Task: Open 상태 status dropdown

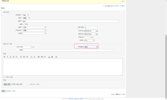Action: [x=34, y=27]
